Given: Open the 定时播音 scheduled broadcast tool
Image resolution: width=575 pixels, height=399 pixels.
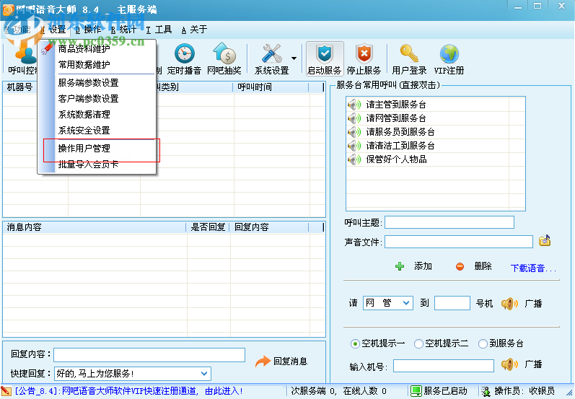Looking at the screenshot, I should pos(185,58).
